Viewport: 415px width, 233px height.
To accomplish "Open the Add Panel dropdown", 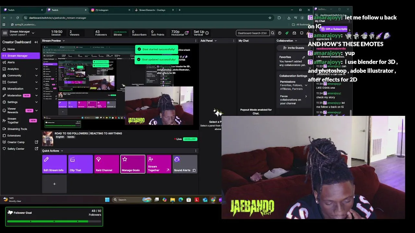I will click(x=215, y=41).
